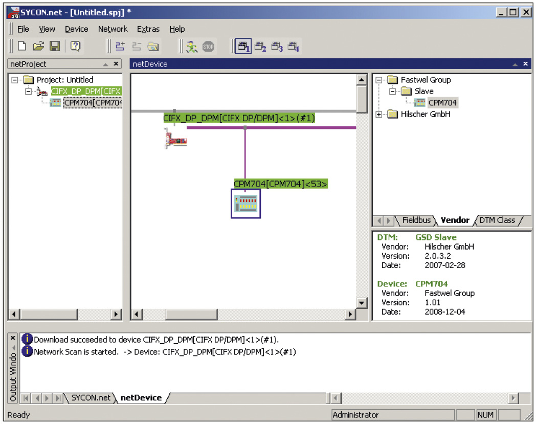Collapse the netProject pane with its arrow
Screen dimensions: 536x424
(106, 64)
